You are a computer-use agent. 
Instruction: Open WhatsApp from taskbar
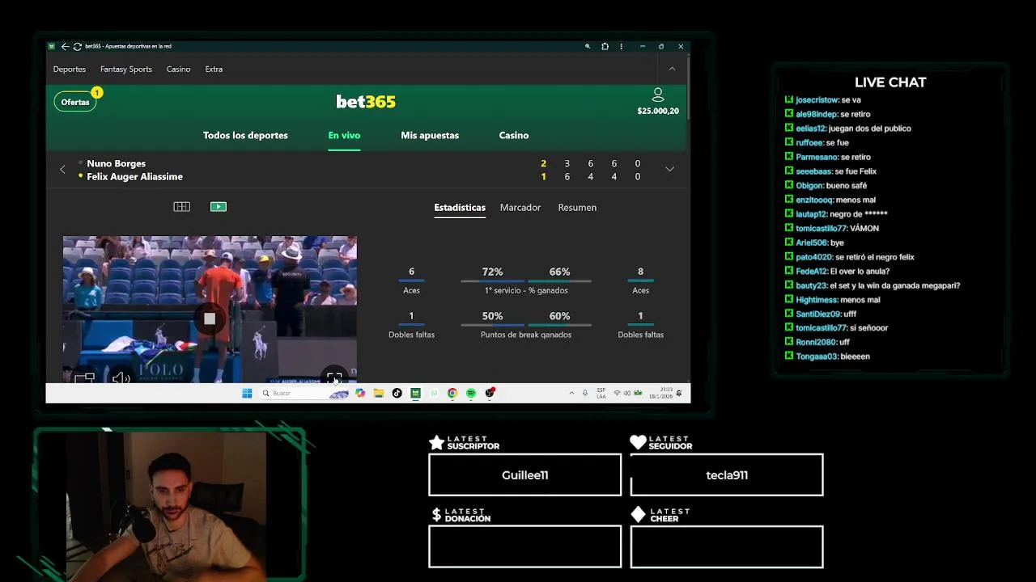coord(434,394)
